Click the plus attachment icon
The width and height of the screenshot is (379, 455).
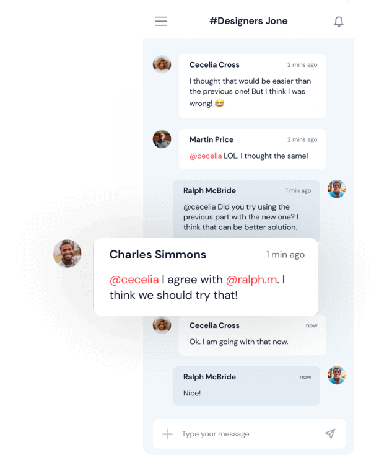click(x=167, y=434)
